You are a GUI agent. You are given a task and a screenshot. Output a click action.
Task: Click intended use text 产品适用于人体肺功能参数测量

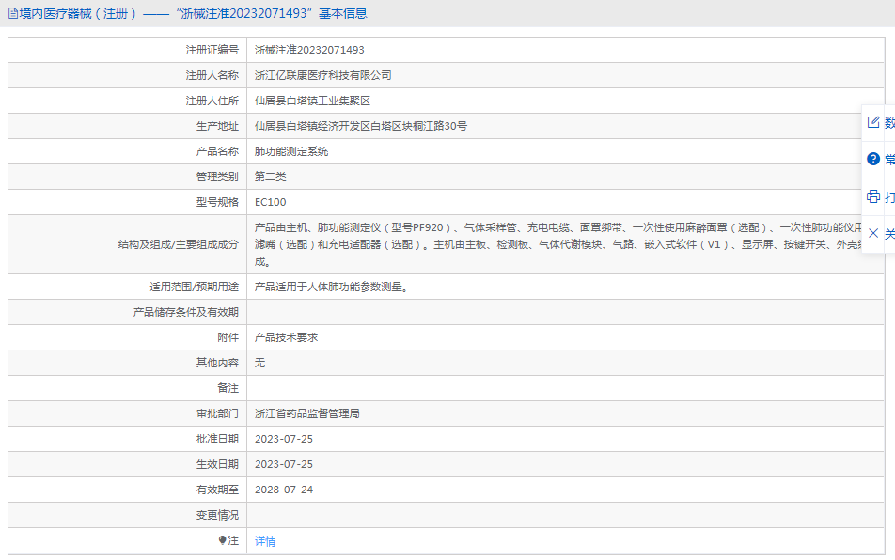pos(331,287)
